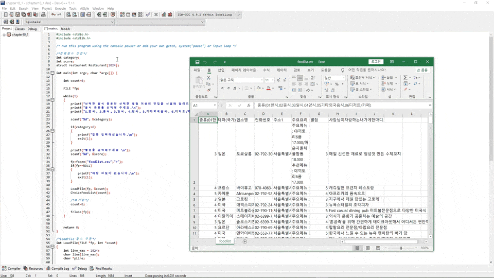Screen dimensions: 494x278
Task: Click the lightbulb Tell Me icon in Excel
Action: (x=343, y=70)
